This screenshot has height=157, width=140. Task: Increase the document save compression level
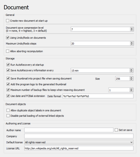click(132, 28)
